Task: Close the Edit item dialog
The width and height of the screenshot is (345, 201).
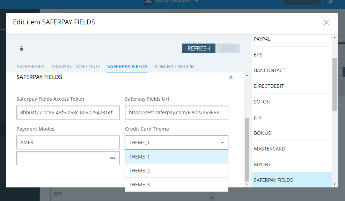Action: click(x=326, y=23)
